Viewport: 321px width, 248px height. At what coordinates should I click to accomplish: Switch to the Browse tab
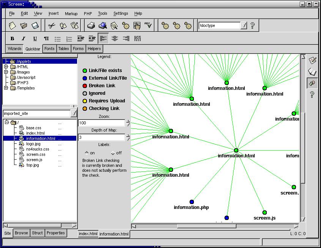(x=21, y=233)
